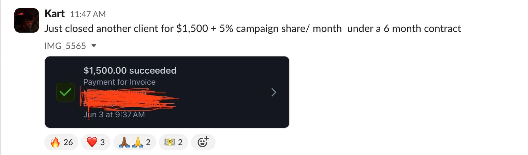Click the IMG_5565 file name

65,46
